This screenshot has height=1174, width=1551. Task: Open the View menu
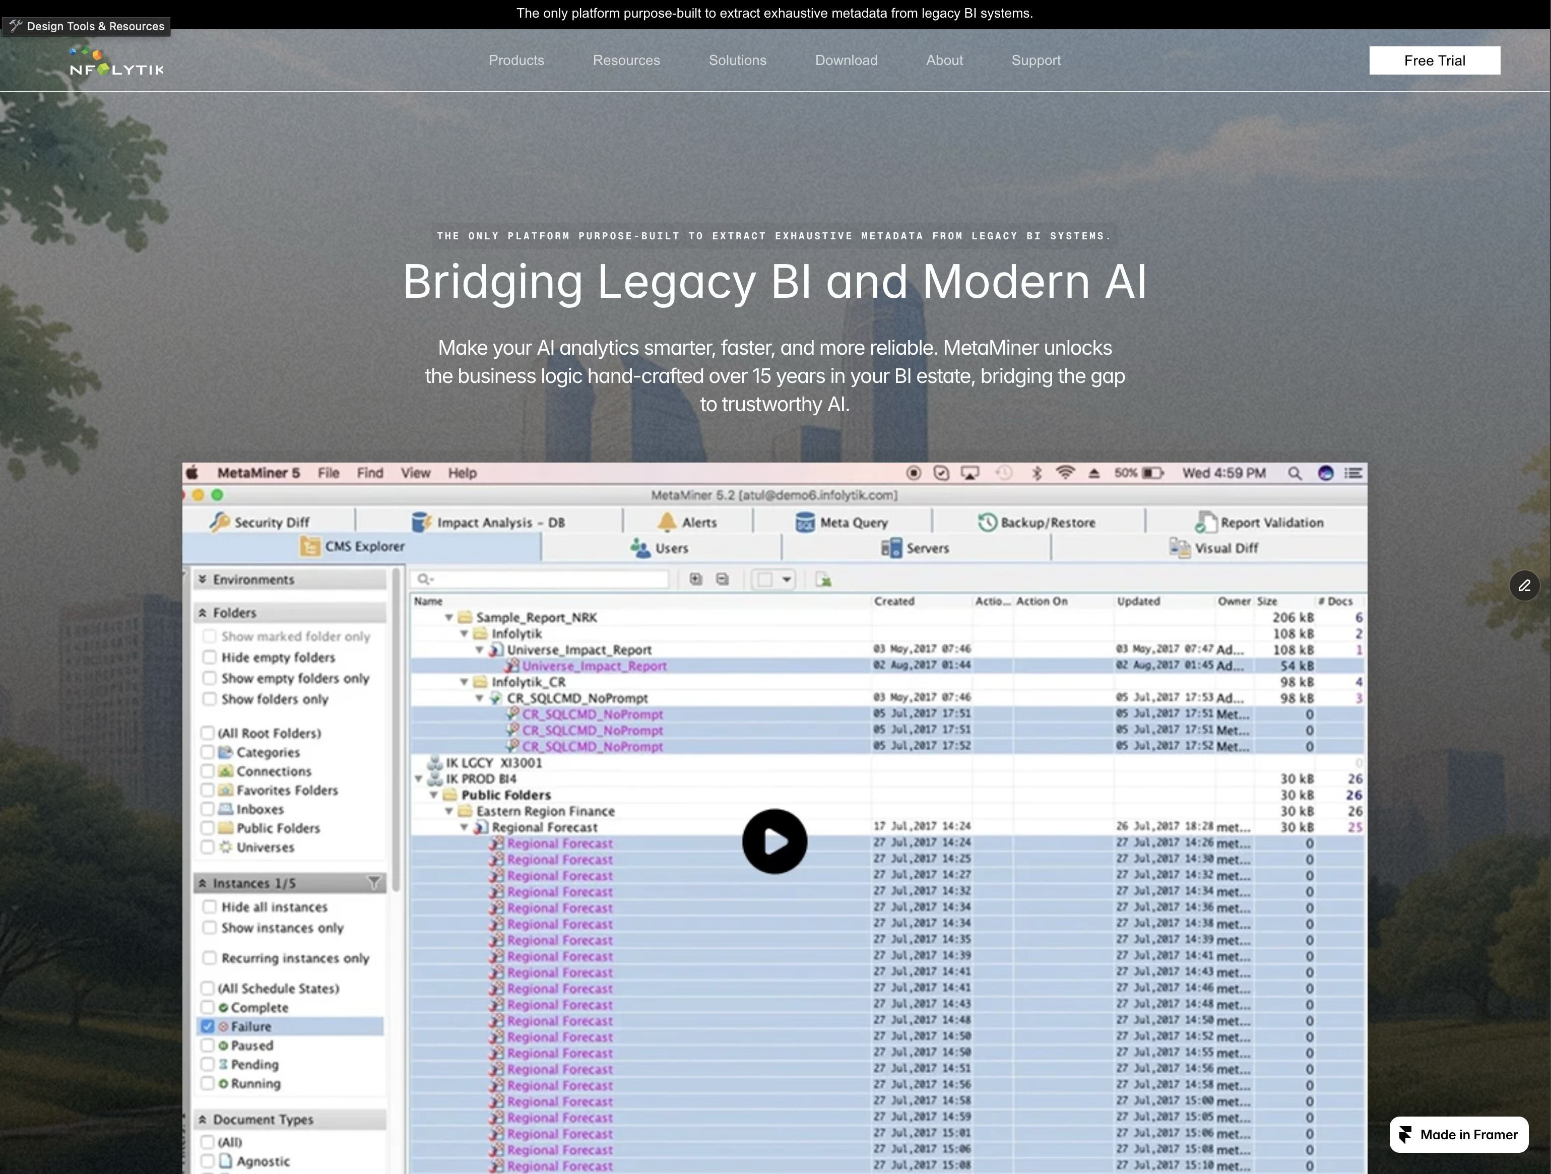(415, 473)
